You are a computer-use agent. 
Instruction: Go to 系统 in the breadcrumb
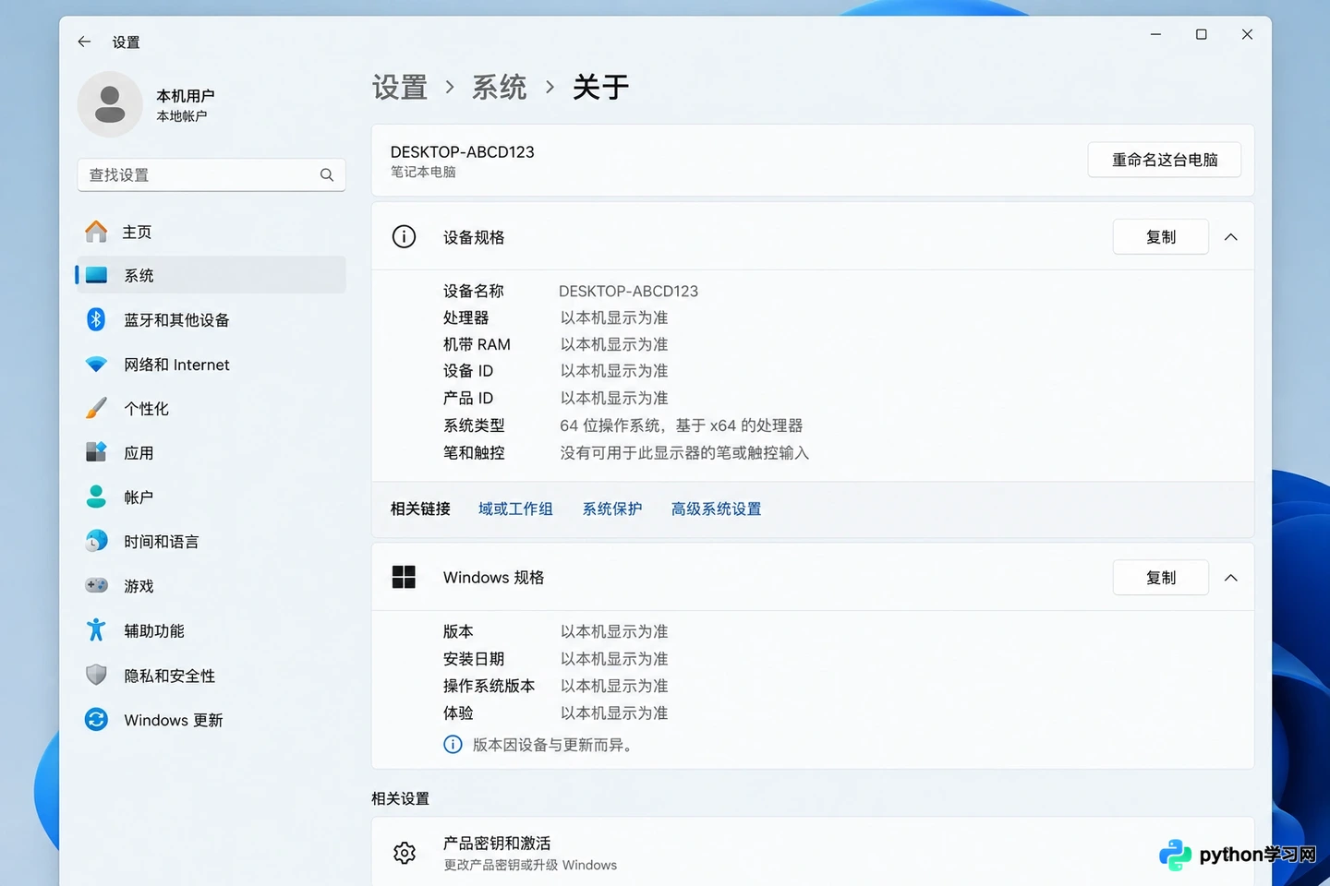point(499,88)
